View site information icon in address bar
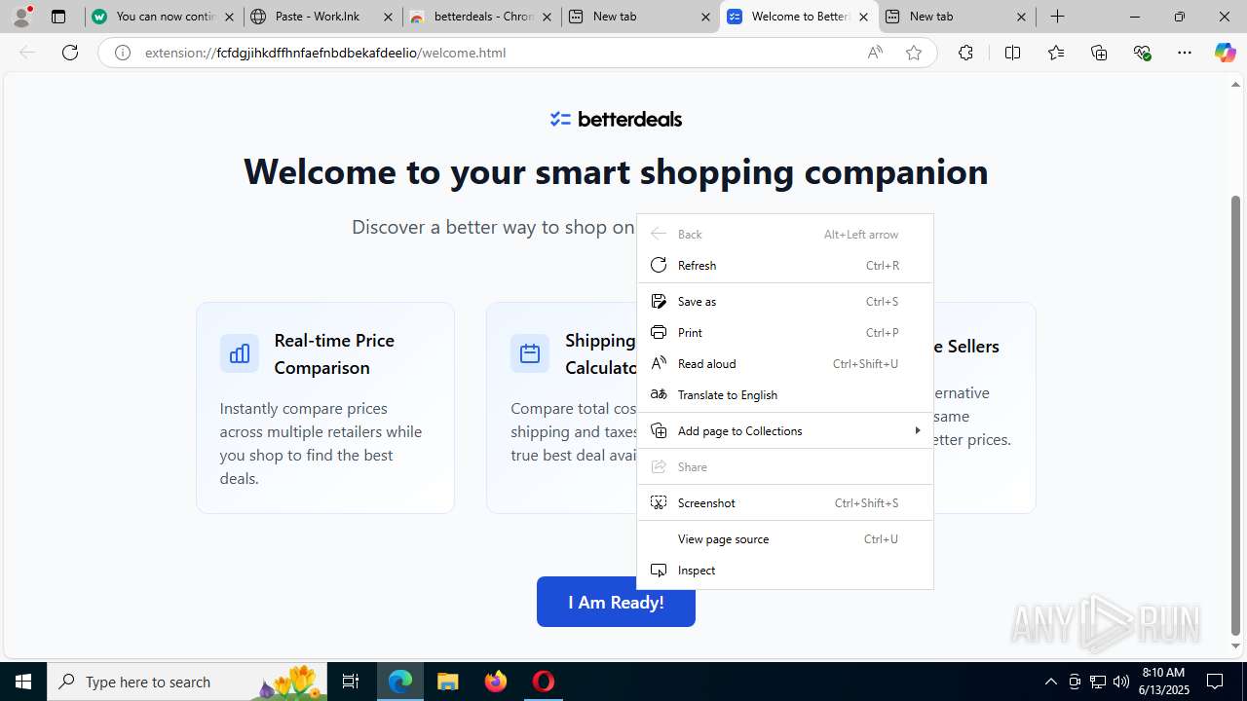This screenshot has height=701, width=1247. click(x=123, y=53)
